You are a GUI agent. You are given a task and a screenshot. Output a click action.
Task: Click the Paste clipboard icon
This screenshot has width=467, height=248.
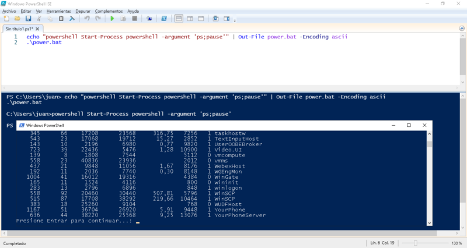click(x=61, y=19)
